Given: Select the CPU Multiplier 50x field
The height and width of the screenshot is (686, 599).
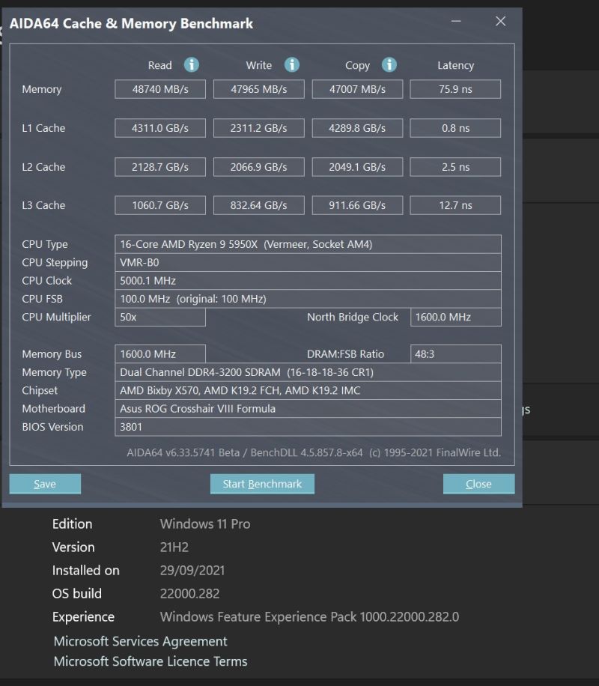Looking at the screenshot, I should [x=159, y=317].
